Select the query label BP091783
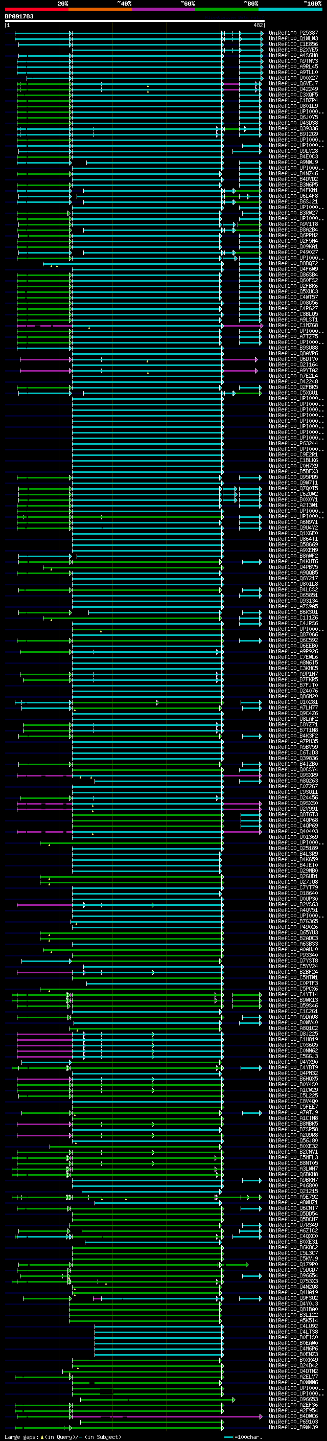The height and width of the screenshot is (1441, 327). tap(19, 17)
